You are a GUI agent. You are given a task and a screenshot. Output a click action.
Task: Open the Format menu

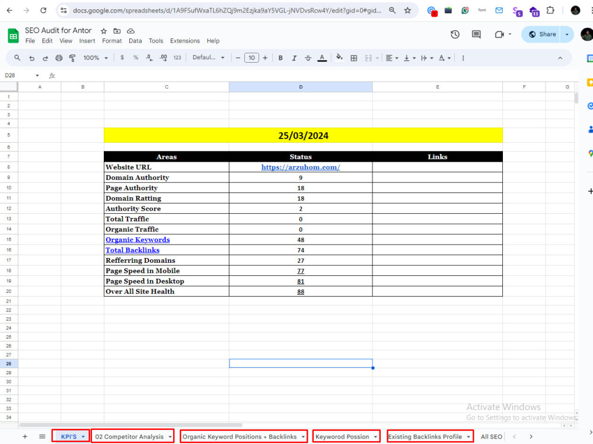112,41
